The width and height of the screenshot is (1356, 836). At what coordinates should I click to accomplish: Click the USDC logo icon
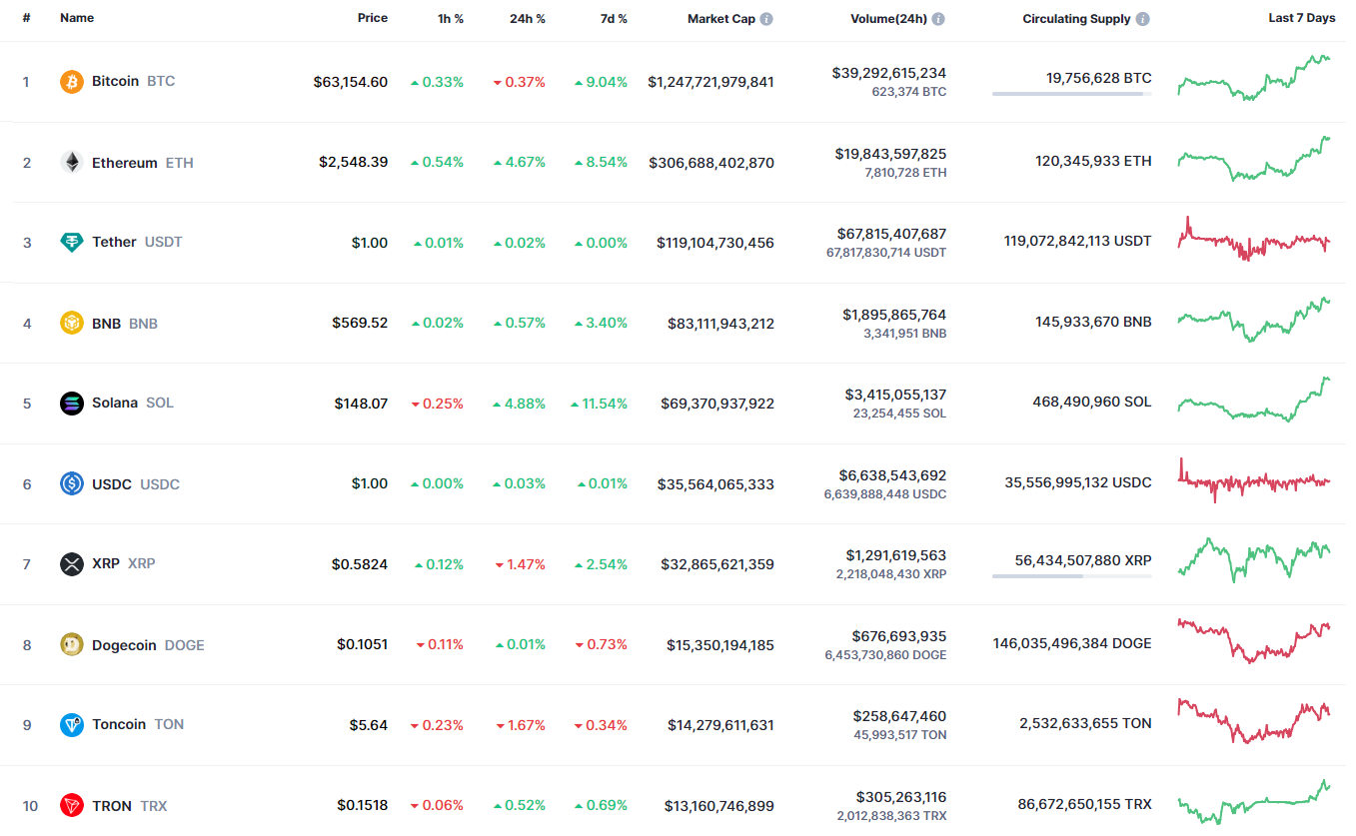(71, 484)
